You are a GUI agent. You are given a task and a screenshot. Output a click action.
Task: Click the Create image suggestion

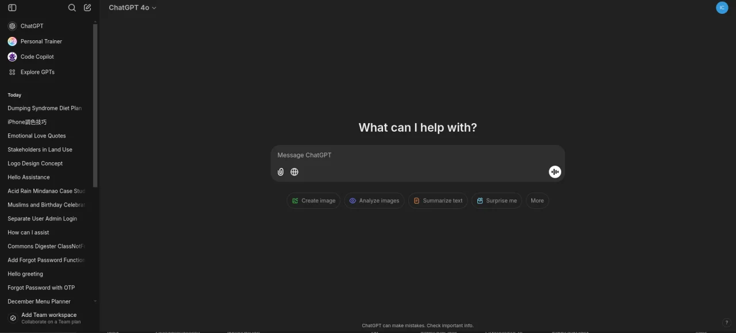tap(314, 201)
